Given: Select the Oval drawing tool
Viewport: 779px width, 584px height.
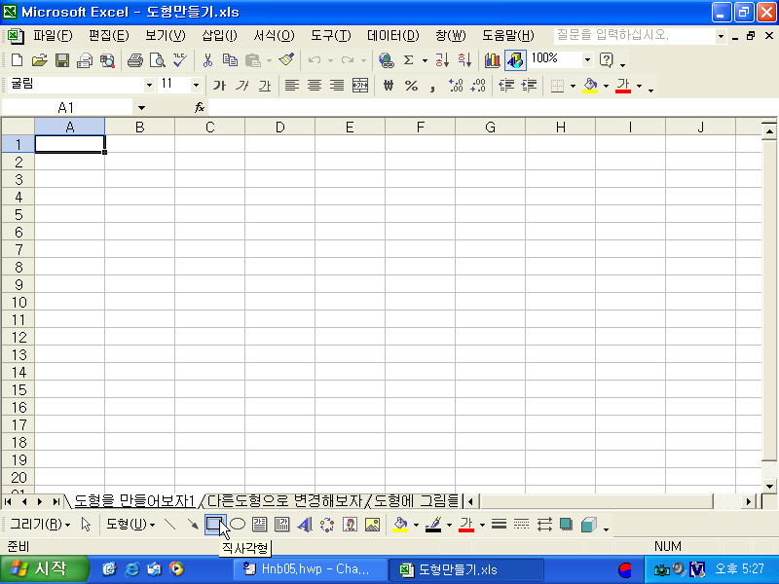Looking at the screenshot, I should tap(238, 525).
